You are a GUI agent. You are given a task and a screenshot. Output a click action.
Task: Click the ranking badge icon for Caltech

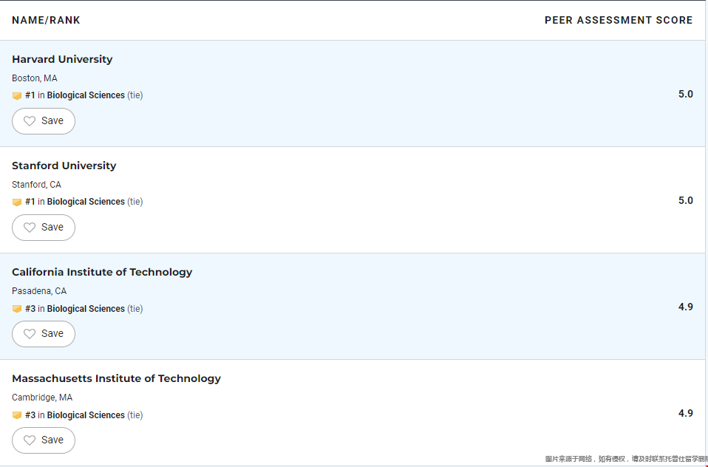click(x=17, y=309)
